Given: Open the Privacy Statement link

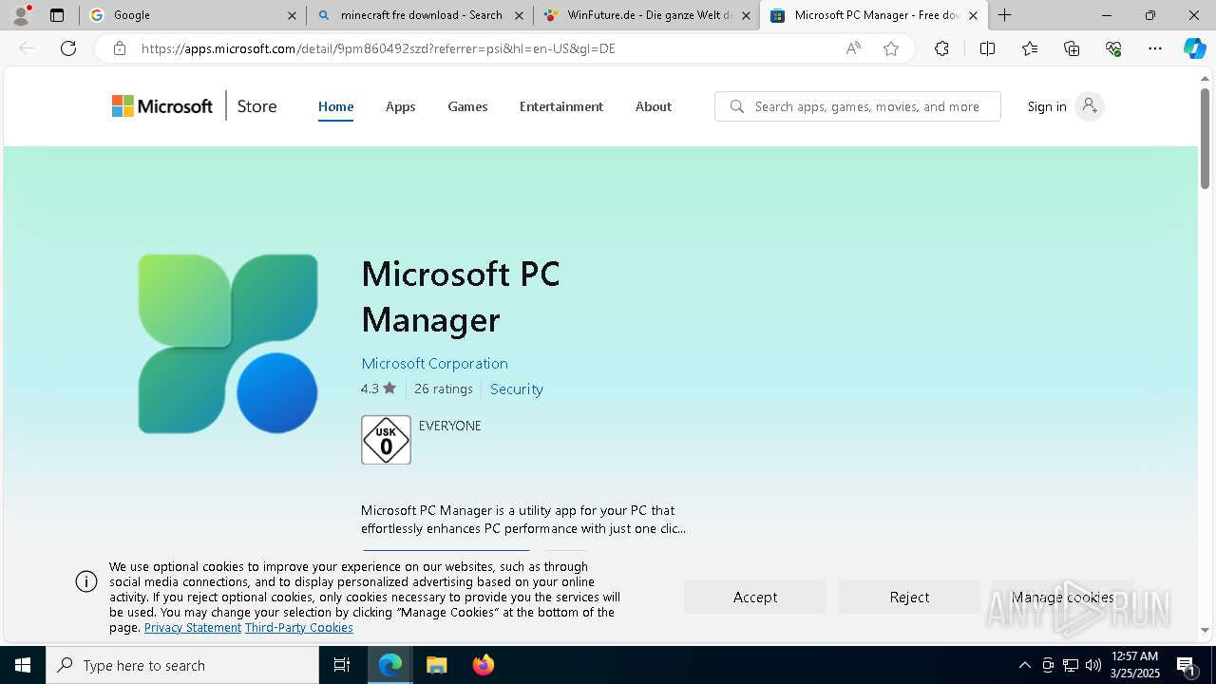Looking at the screenshot, I should [193, 628].
